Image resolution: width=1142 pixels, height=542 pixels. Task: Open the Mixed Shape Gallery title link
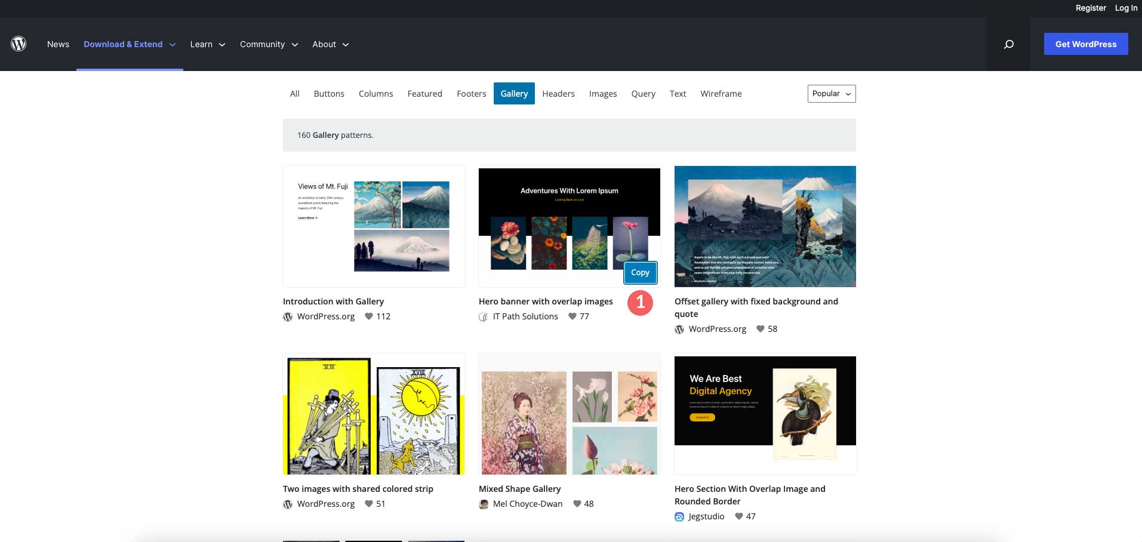point(520,489)
